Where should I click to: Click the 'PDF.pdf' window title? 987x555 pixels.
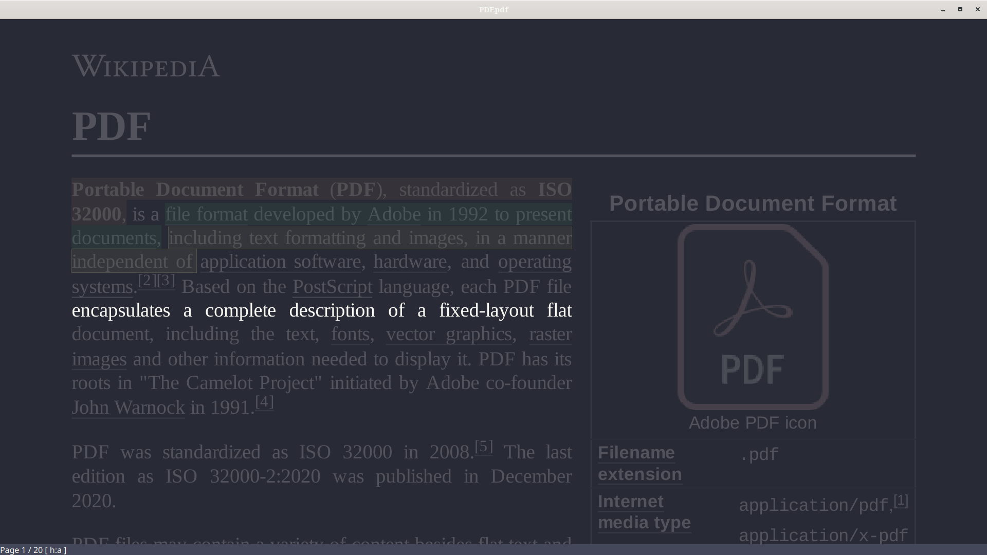tap(493, 9)
